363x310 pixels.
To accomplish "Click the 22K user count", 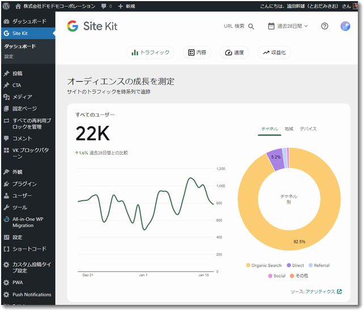I will (92, 134).
